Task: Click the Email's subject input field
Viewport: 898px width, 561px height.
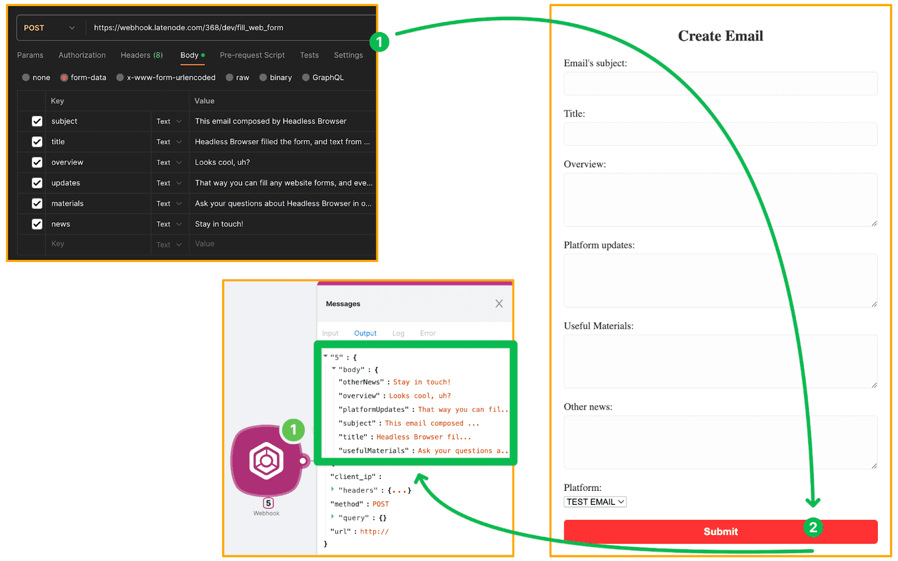Action: point(720,84)
